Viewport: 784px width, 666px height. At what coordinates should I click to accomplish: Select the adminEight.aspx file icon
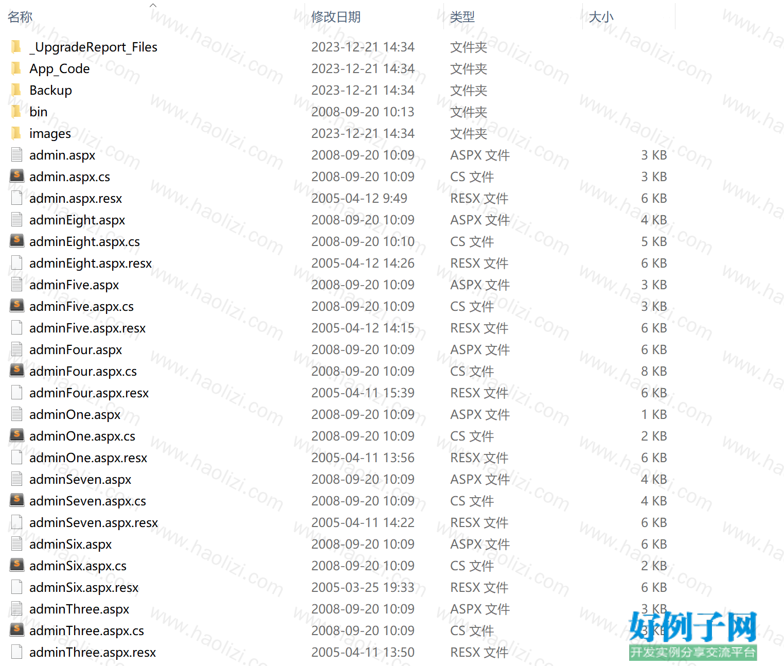[16, 220]
